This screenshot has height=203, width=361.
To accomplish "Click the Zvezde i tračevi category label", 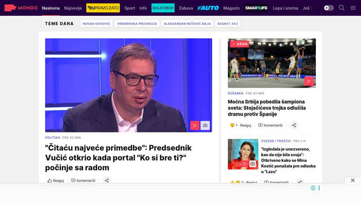I will coord(276,141).
